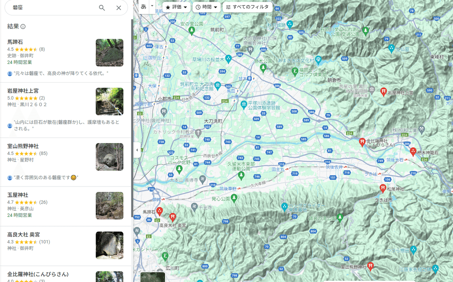Click the 草場川の桜並木 marker
This screenshot has height=282, width=453.
point(229,59)
